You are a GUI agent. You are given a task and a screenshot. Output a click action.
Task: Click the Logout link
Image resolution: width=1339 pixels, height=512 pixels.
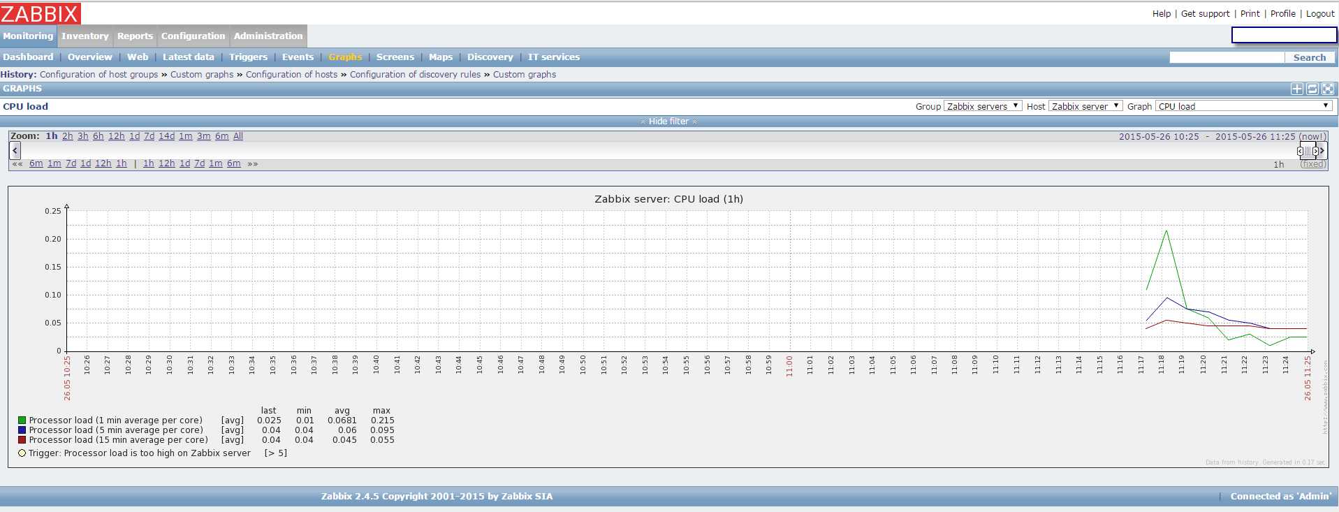1320,14
